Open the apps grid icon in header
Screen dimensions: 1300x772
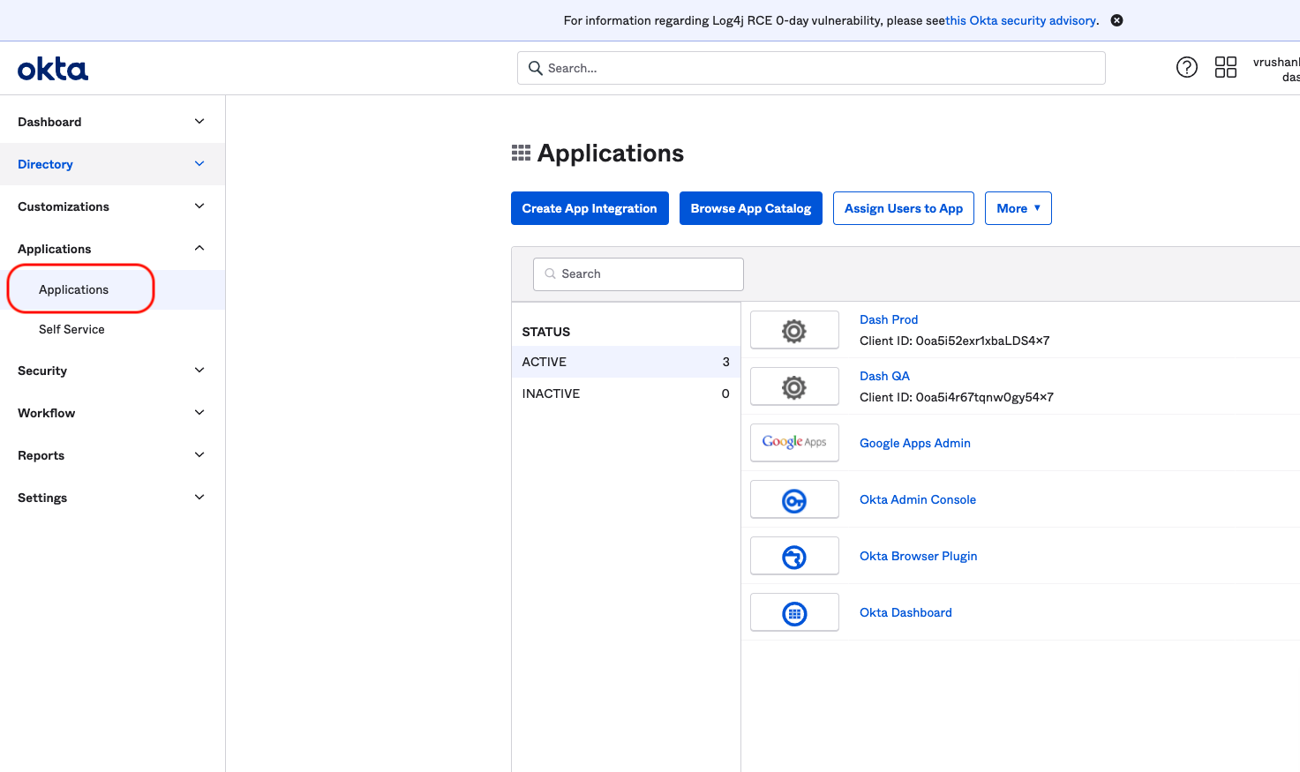click(x=1225, y=67)
